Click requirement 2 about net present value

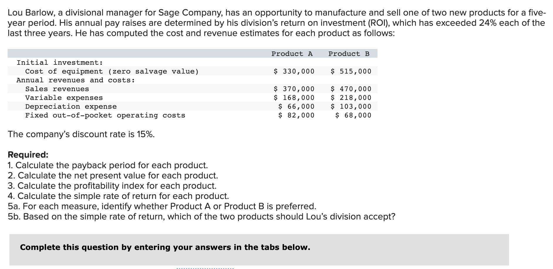coord(113,176)
